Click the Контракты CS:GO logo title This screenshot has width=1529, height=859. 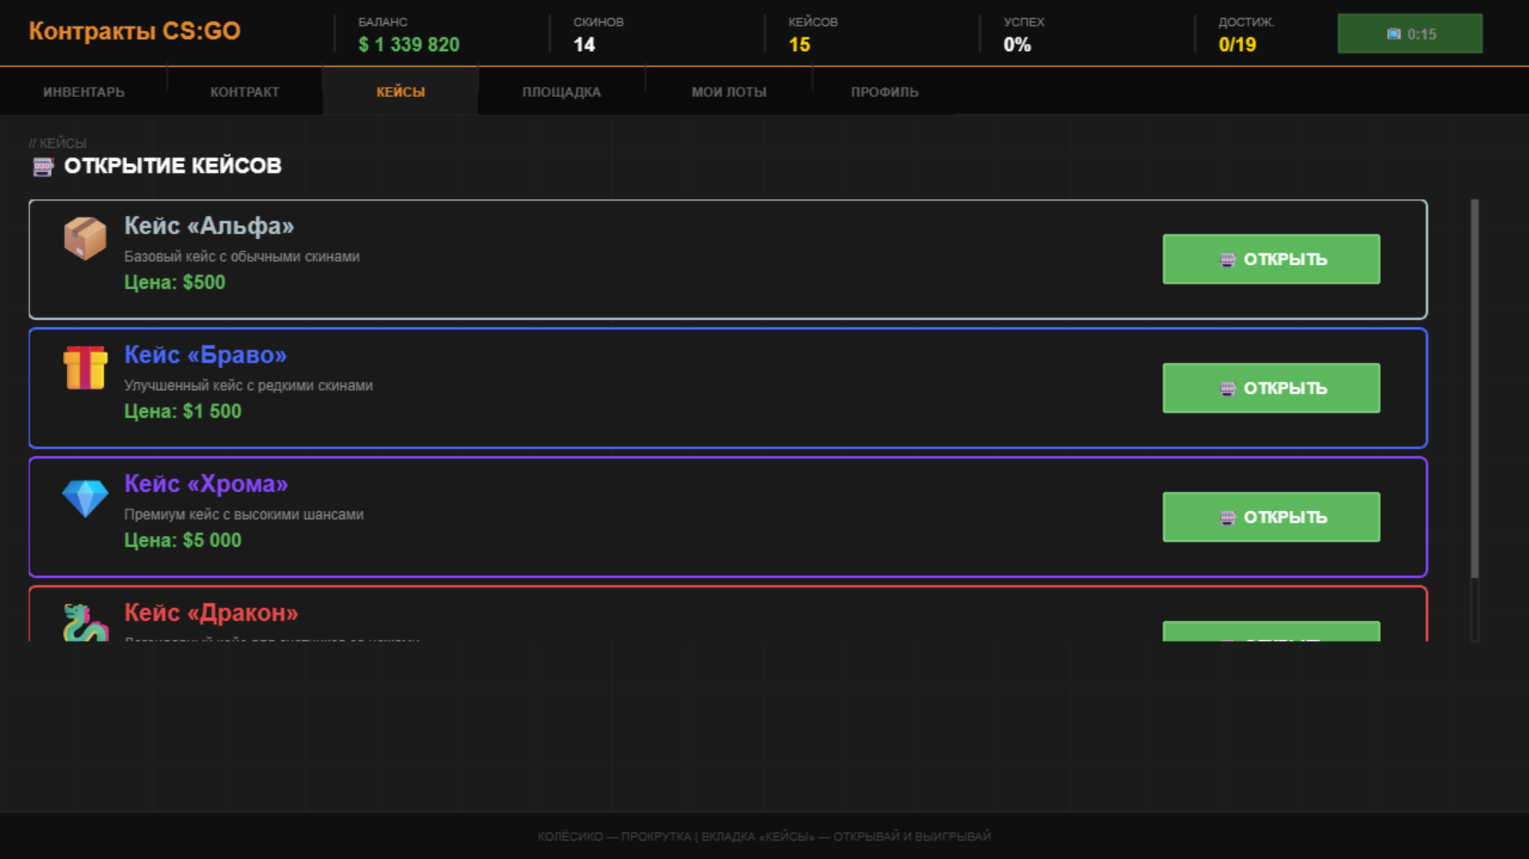[x=135, y=31]
